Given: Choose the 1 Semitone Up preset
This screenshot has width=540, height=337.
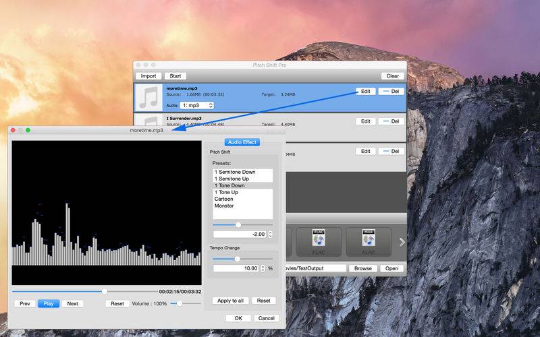Looking at the screenshot, I should coord(232,179).
